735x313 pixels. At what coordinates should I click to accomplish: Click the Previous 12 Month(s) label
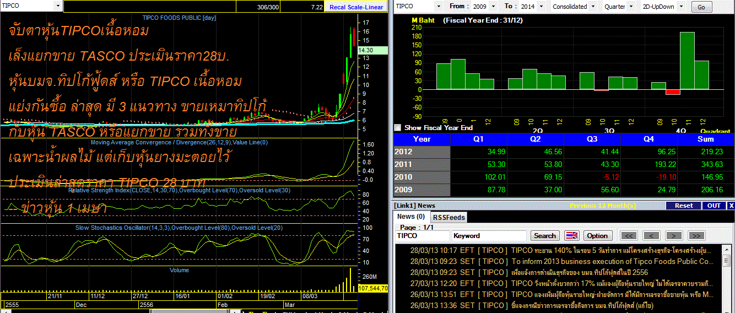coord(603,206)
